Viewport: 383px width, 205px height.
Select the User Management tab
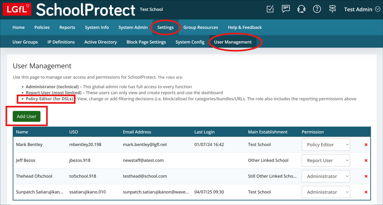tap(233, 42)
